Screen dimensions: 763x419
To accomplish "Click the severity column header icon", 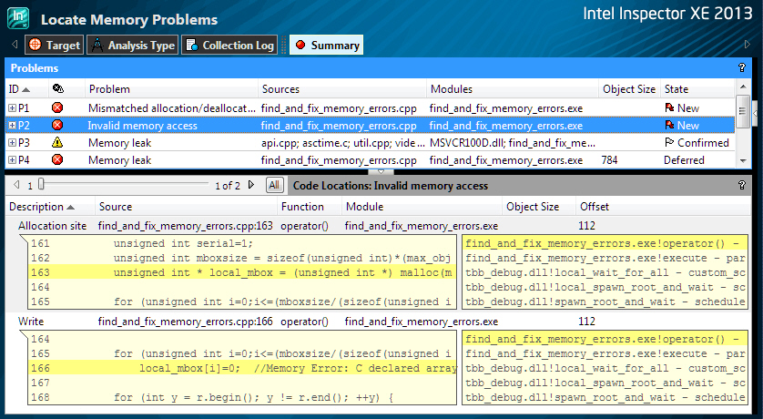I will tap(57, 89).
